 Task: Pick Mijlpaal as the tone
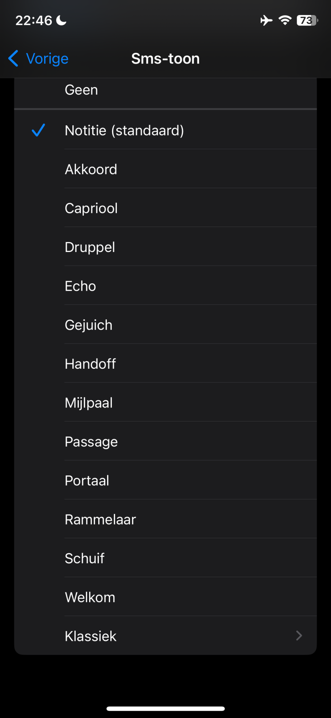pyautogui.click(x=89, y=403)
